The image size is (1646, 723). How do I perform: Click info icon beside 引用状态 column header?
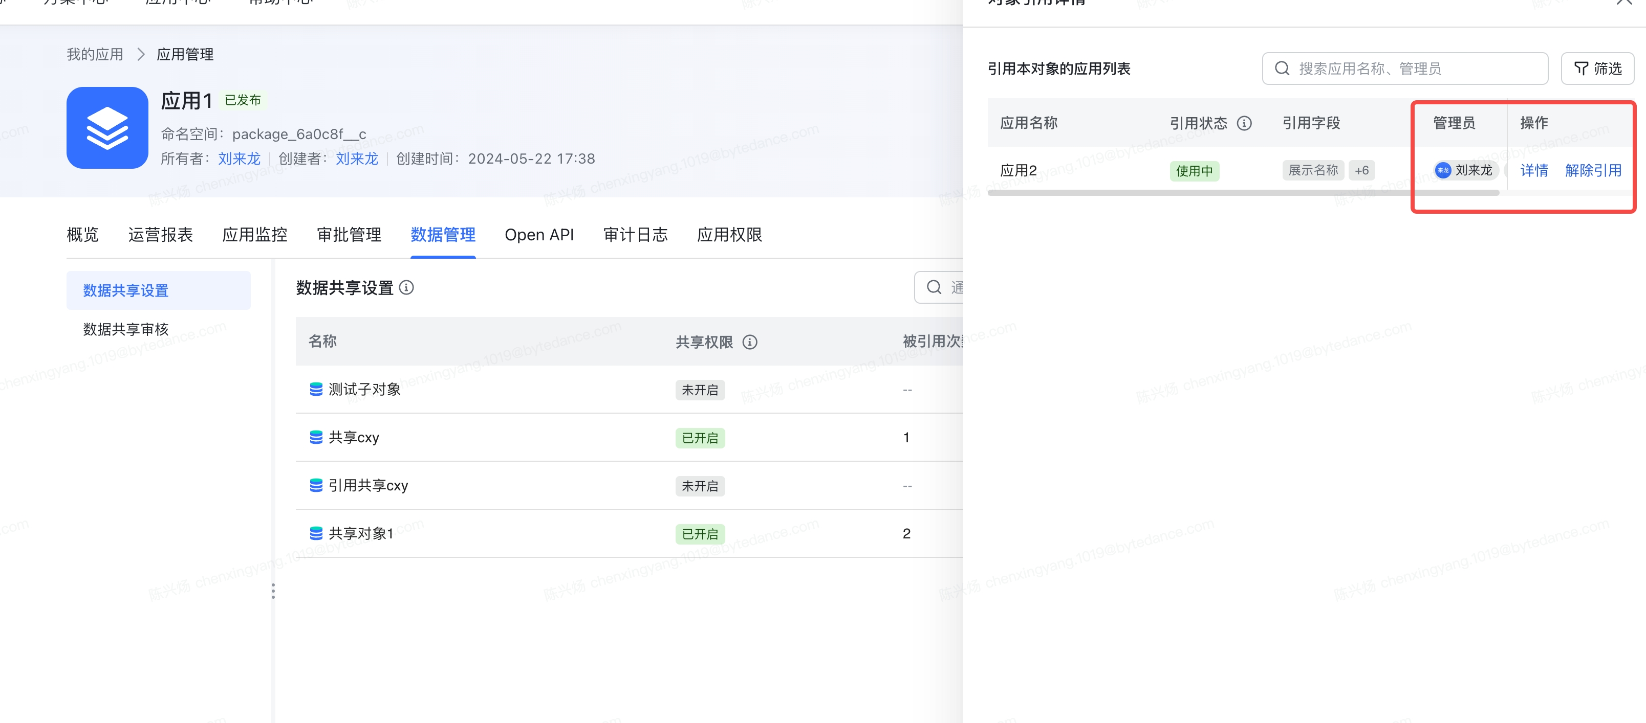pyautogui.click(x=1244, y=123)
